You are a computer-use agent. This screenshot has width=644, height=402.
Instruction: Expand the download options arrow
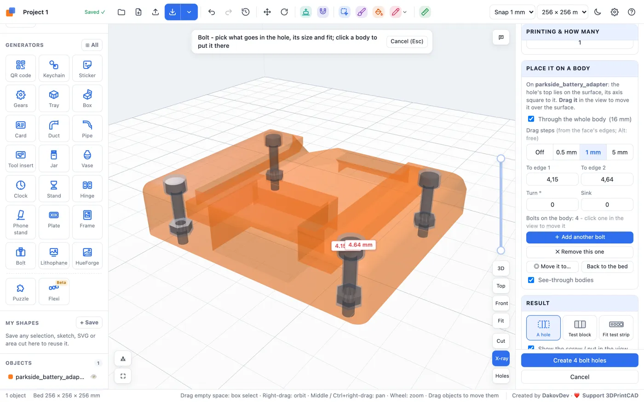click(x=189, y=12)
